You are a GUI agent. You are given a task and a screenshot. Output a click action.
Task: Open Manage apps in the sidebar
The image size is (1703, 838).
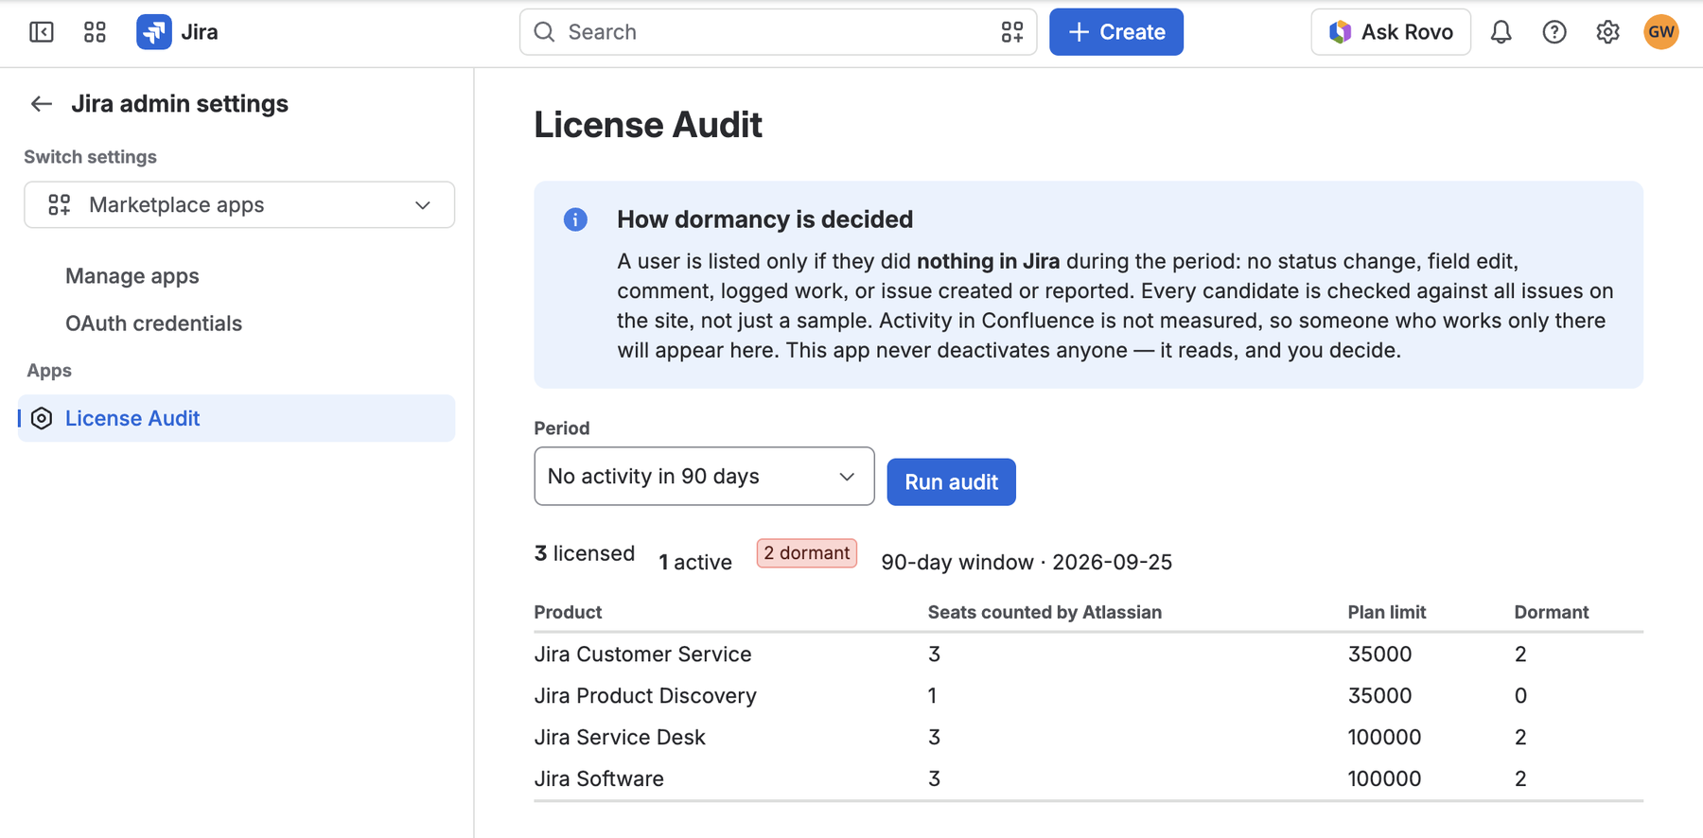point(132,276)
